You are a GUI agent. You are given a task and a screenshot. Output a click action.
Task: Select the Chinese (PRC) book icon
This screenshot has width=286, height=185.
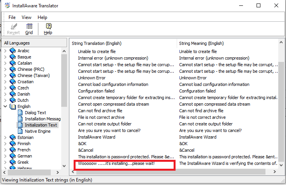(x=13, y=69)
